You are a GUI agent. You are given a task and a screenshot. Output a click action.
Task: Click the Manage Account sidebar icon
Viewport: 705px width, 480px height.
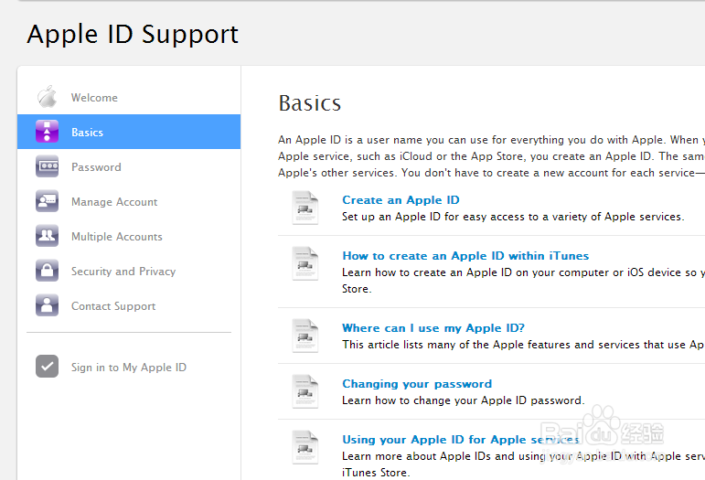[47, 202]
